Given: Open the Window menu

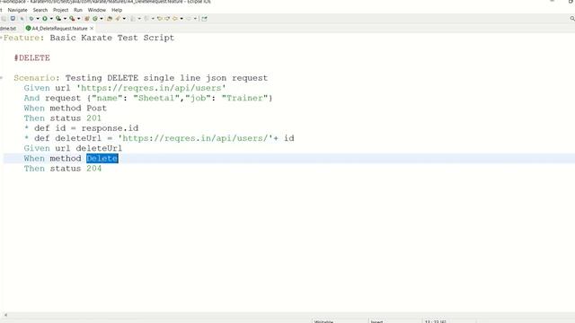Looking at the screenshot, I should 97,10.
